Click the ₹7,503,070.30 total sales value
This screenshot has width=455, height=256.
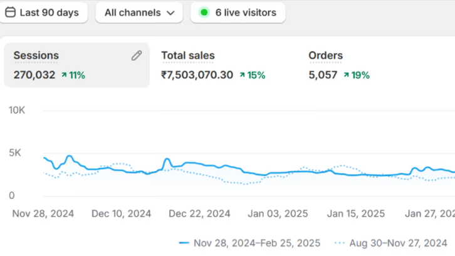click(x=197, y=75)
